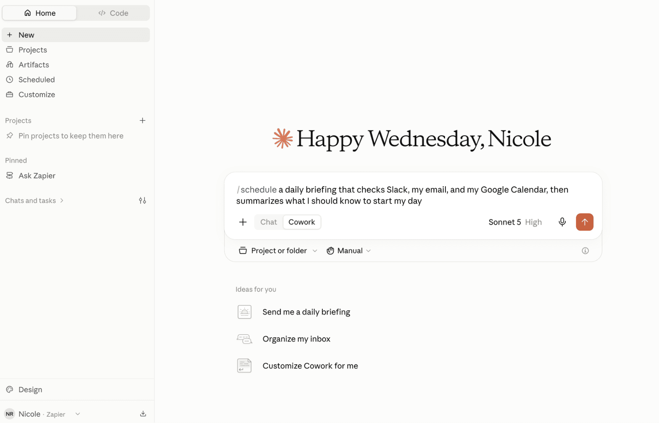
Task: Add attachment with composer plus icon
Action: (x=243, y=222)
